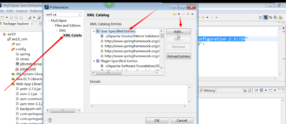Collapse Plugin Specified Entries group
This screenshot has width=286, height=124.
point(94,61)
